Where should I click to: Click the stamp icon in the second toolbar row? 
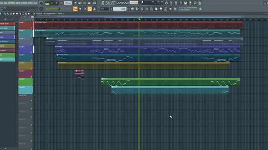pyautogui.click(x=94, y=9)
